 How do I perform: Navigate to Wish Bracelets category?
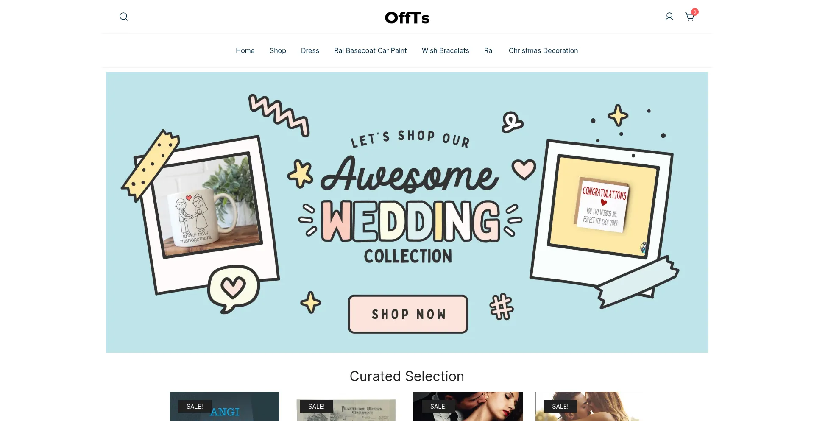click(446, 50)
